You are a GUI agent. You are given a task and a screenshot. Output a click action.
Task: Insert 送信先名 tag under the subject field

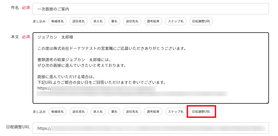coord(132,21)
